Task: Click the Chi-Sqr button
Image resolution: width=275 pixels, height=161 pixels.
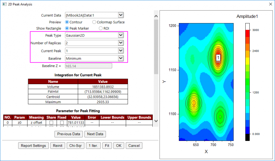Action: tap(76, 146)
